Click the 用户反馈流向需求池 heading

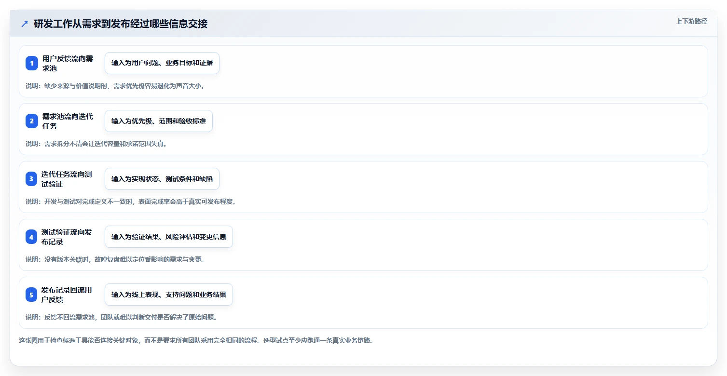[x=68, y=63]
